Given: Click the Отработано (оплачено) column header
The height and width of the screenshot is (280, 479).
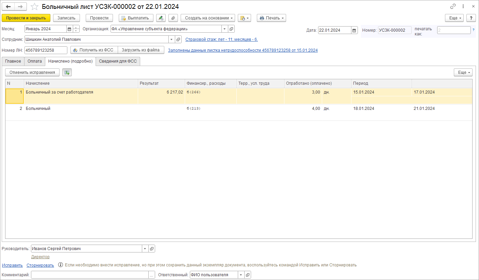Looking at the screenshot, I should [x=318, y=83].
